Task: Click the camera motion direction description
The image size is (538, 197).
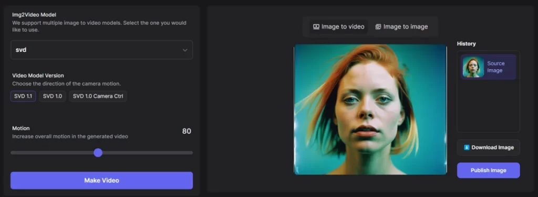Action: click(x=67, y=83)
